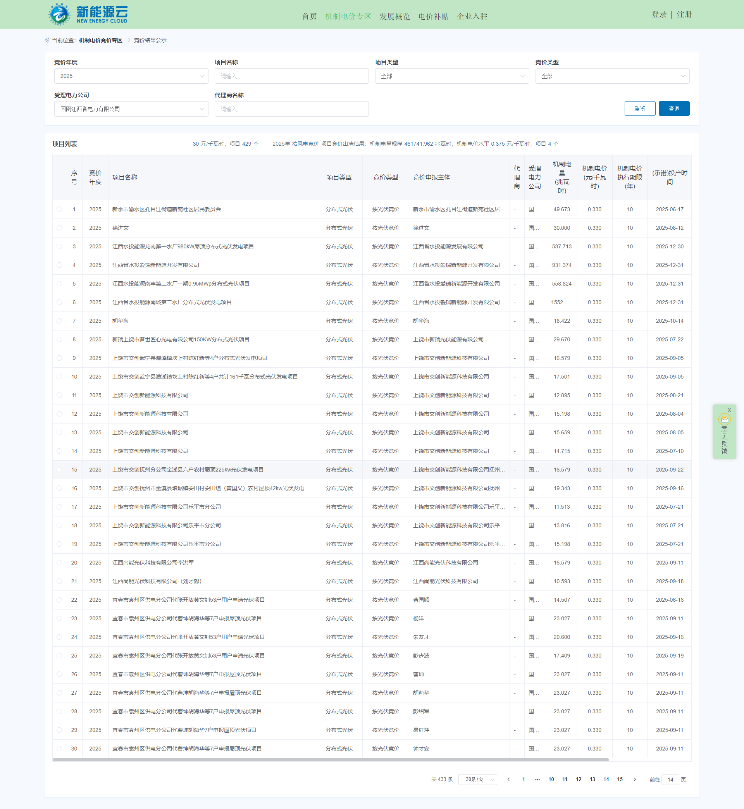Click the 项目名称 input field
This screenshot has width=744, height=809.
pos(291,76)
